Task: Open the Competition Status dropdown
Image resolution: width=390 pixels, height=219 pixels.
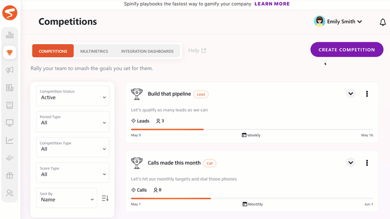Action: pos(73,96)
